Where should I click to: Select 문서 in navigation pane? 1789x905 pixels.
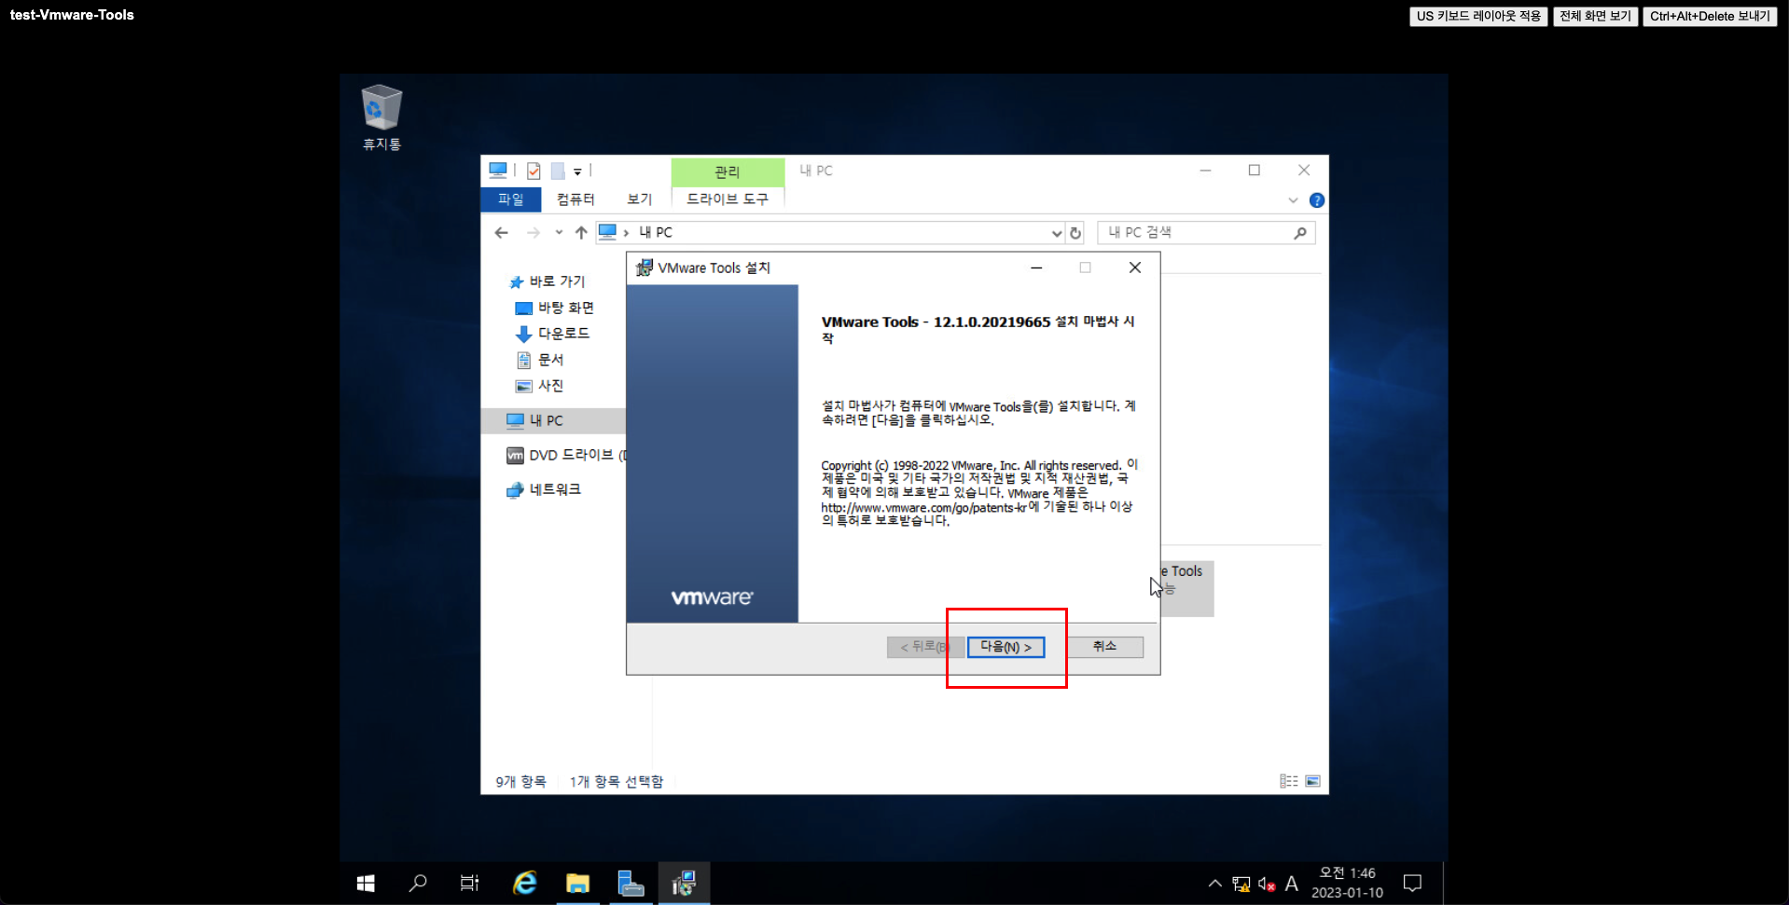click(540, 360)
